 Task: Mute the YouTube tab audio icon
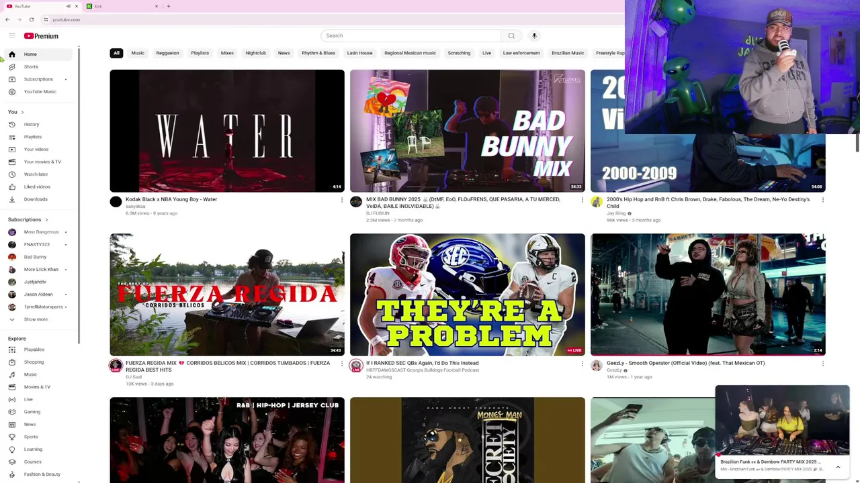[x=68, y=6]
